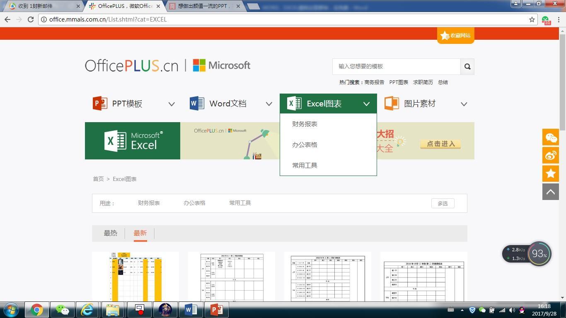Open the Chrome menu three-dots icon
Image resolution: width=566 pixels, height=318 pixels.
pos(559,19)
